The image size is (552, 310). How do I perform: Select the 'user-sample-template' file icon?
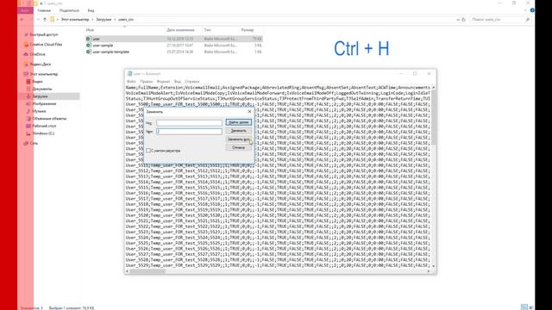pyautogui.click(x=88, y=52)
